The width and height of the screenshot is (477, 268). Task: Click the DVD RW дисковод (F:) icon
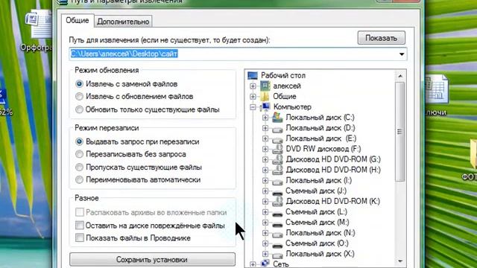click(277, 149)
